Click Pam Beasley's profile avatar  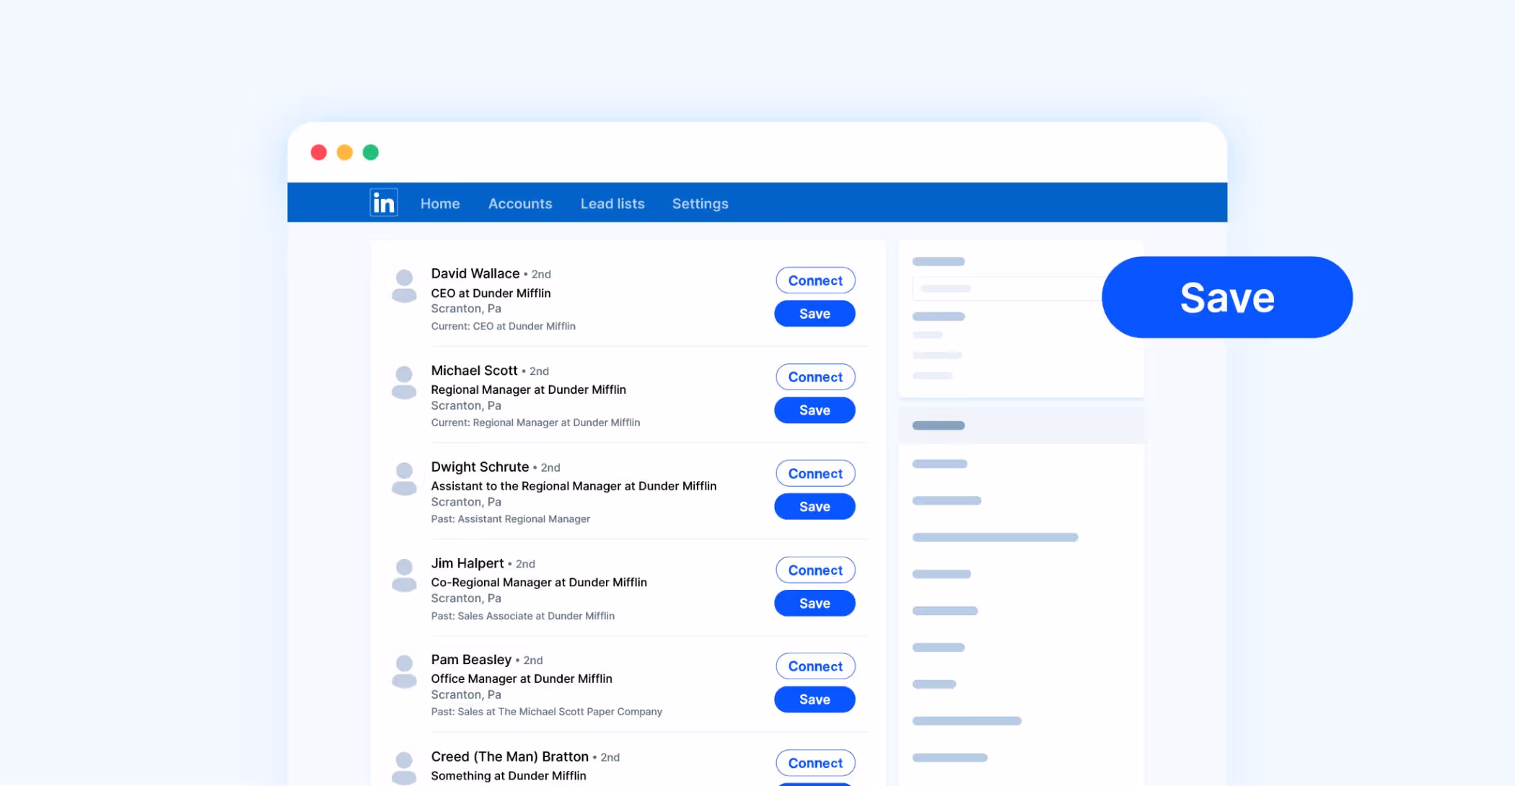coord(404,672)
